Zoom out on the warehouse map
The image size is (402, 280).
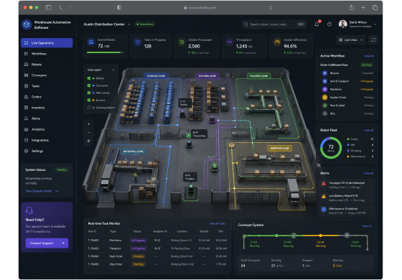(89, 133)
